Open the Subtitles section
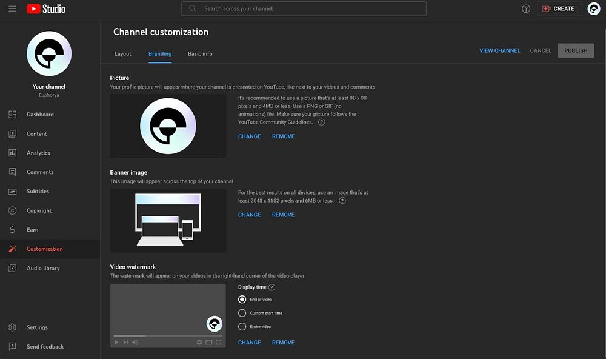 point(38,192)
